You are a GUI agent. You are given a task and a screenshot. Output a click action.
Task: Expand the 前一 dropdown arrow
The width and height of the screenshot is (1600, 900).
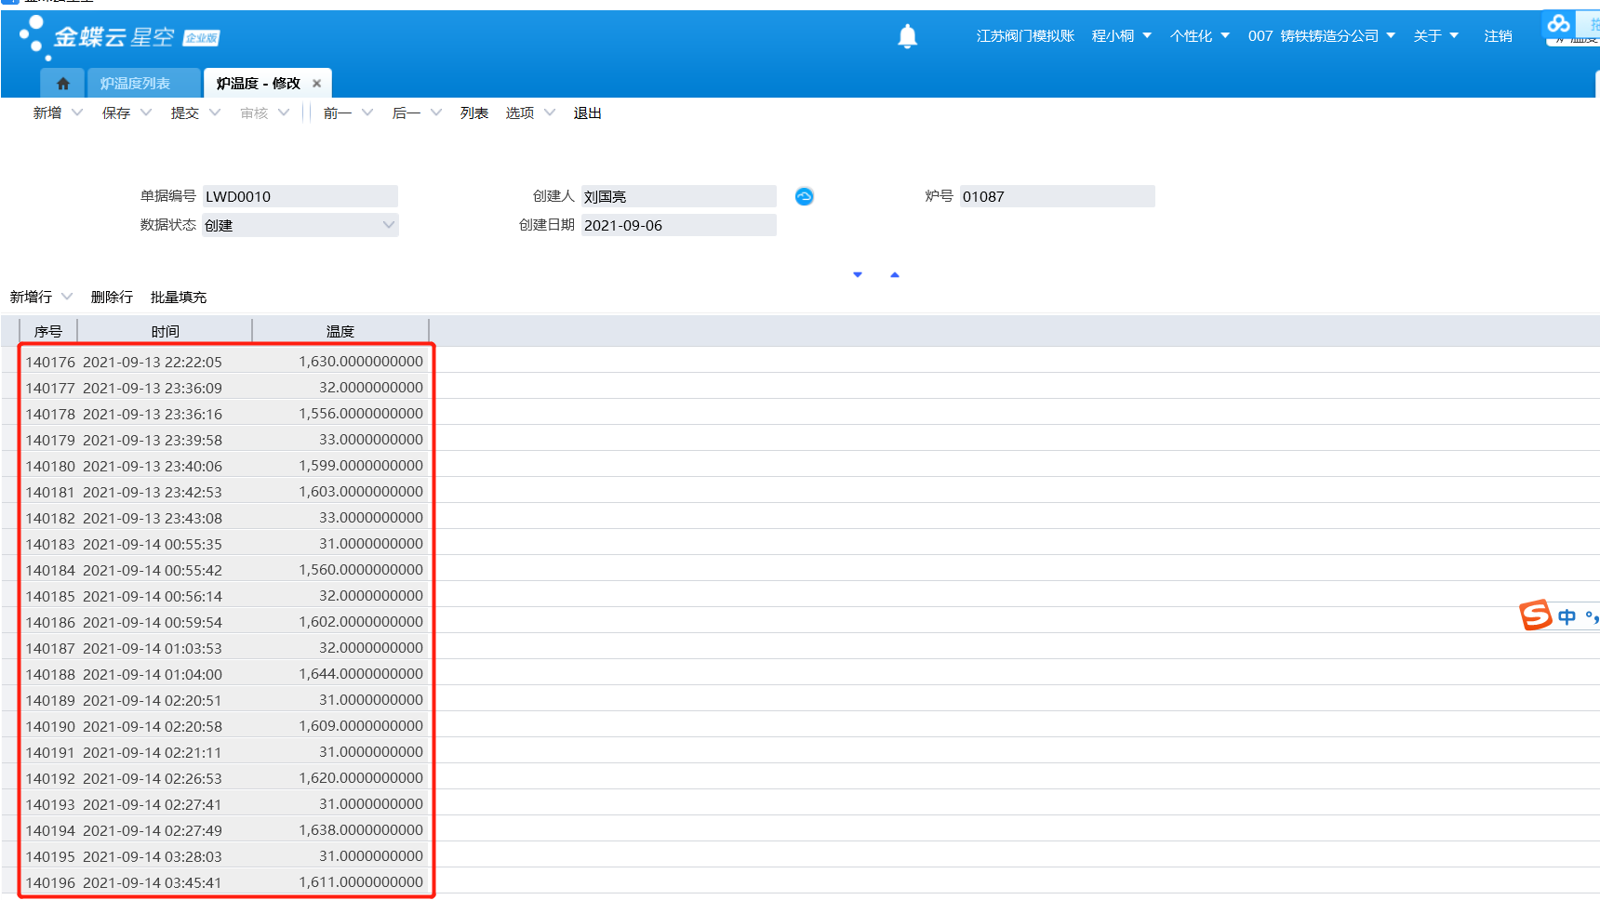(x=367, y=112)
